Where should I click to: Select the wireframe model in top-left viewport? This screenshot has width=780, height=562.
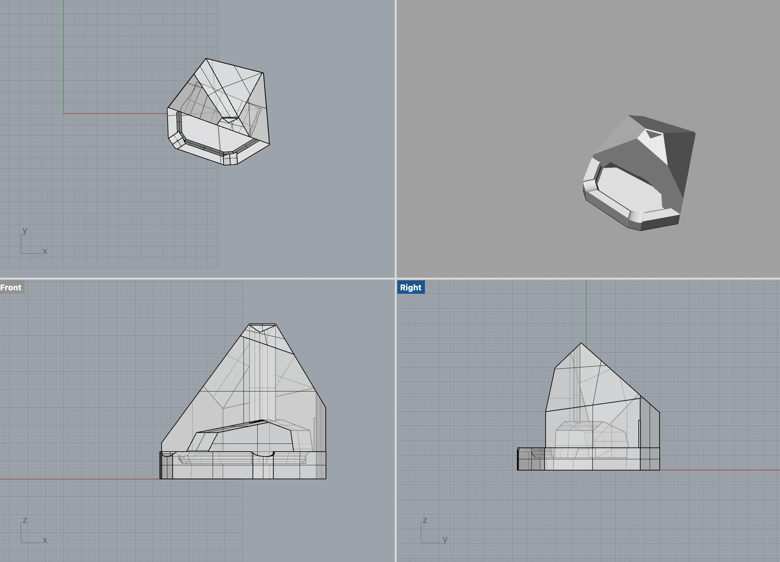[218, 112]
